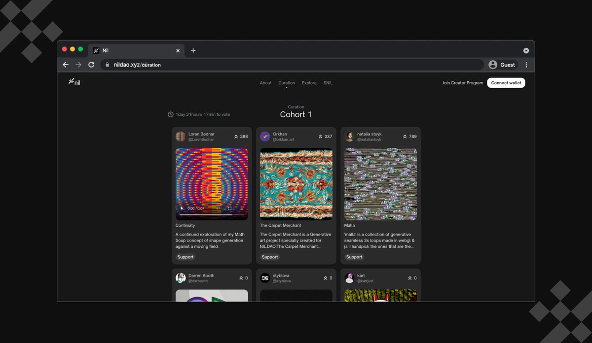Support the Continuity artwork
This screenshot has width=592, height=343.
coord(185,257)
